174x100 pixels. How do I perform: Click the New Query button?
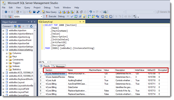pyautogui.click(x=49, y=12)
